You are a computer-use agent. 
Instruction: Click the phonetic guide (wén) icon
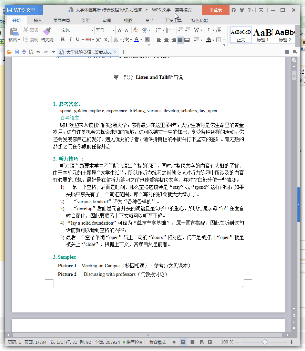click(144, 30)
